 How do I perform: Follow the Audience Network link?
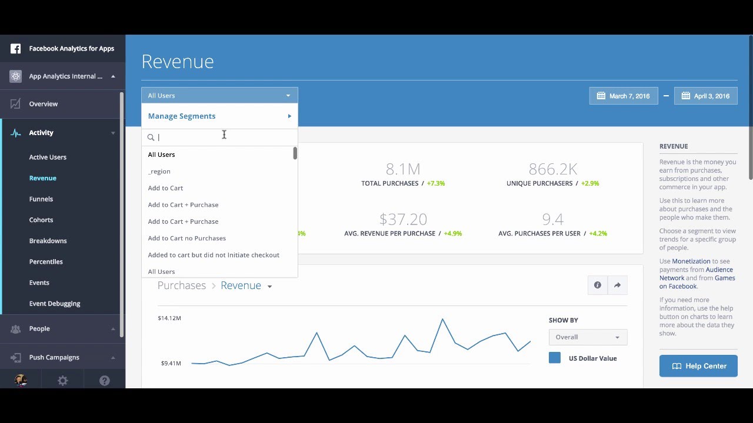coord(697,274)
